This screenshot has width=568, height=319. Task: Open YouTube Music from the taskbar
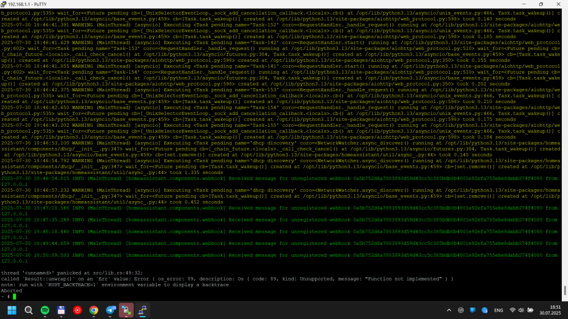[x=77, y=311]
